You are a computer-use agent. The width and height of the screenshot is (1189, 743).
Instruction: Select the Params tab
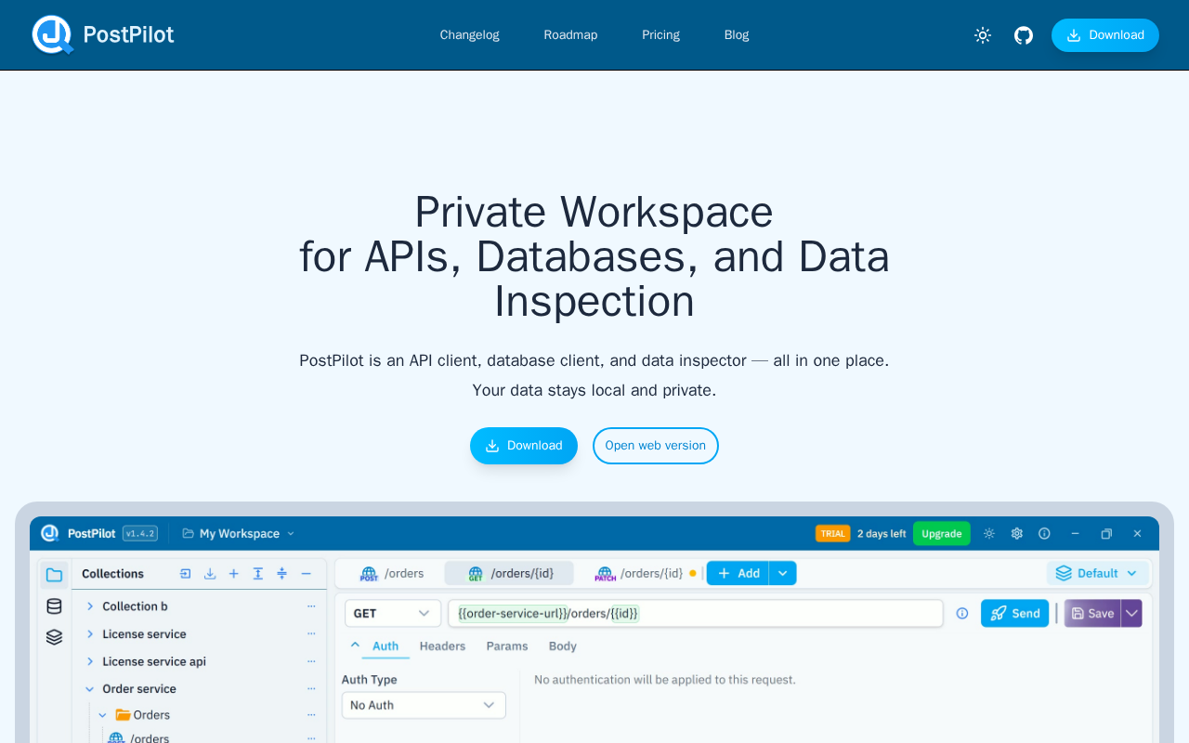(x=507, y=646)
